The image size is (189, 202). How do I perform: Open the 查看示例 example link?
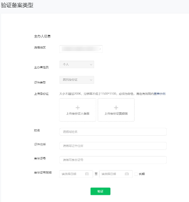pos(160,94)
